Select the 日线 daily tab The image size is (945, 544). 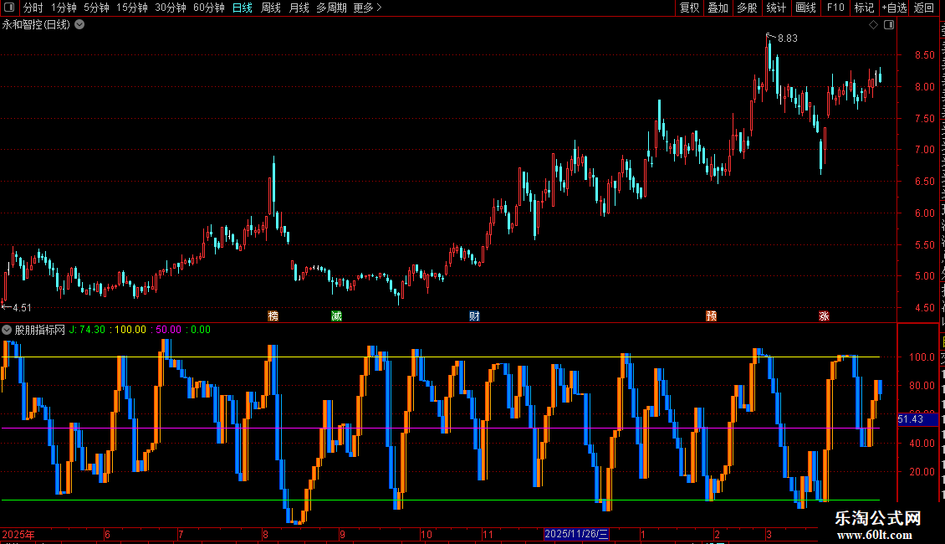point(243,8)
